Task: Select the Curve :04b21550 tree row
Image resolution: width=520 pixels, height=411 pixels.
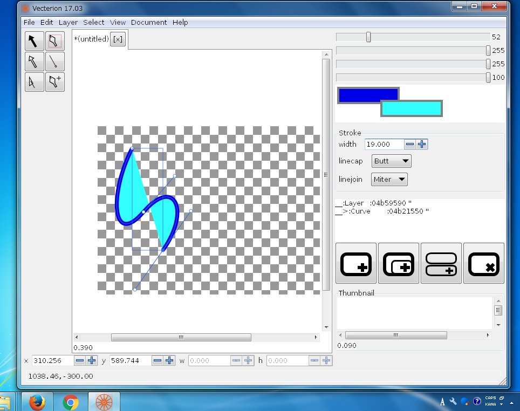Action: click(382, 211)
